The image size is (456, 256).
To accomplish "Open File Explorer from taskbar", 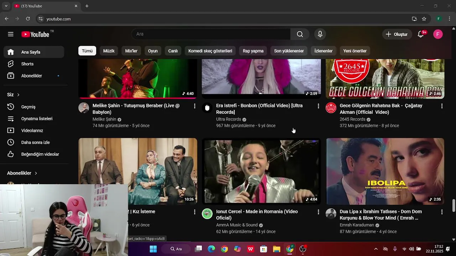I will click(x=276, y=249).
